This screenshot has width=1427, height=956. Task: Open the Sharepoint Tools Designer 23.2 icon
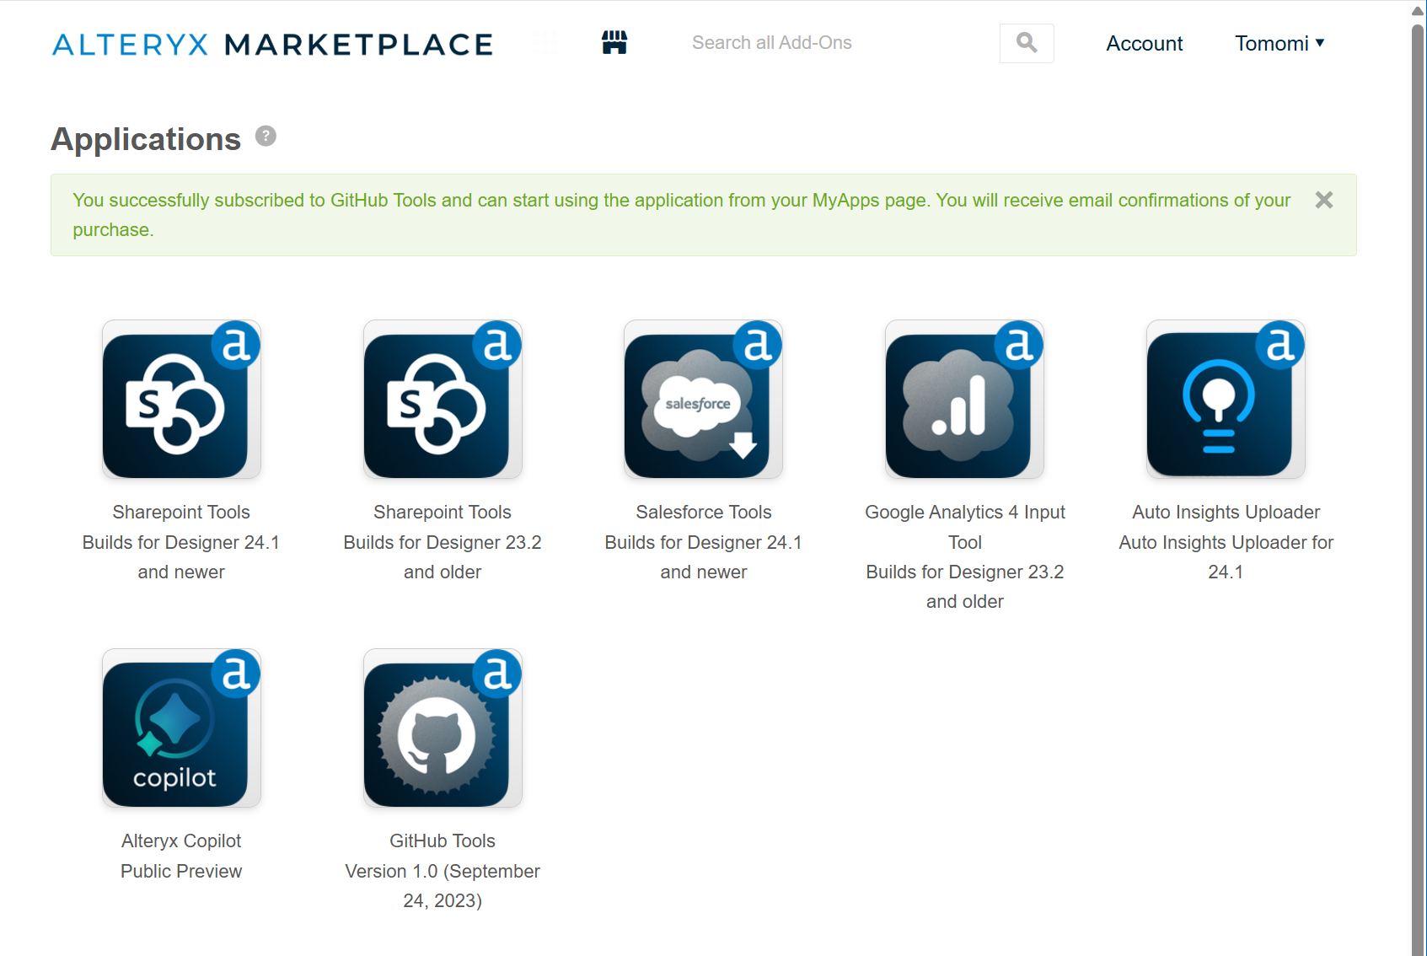point(443,400)
